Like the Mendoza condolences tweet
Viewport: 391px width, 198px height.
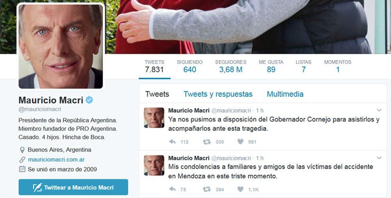[x=240, y=189]
